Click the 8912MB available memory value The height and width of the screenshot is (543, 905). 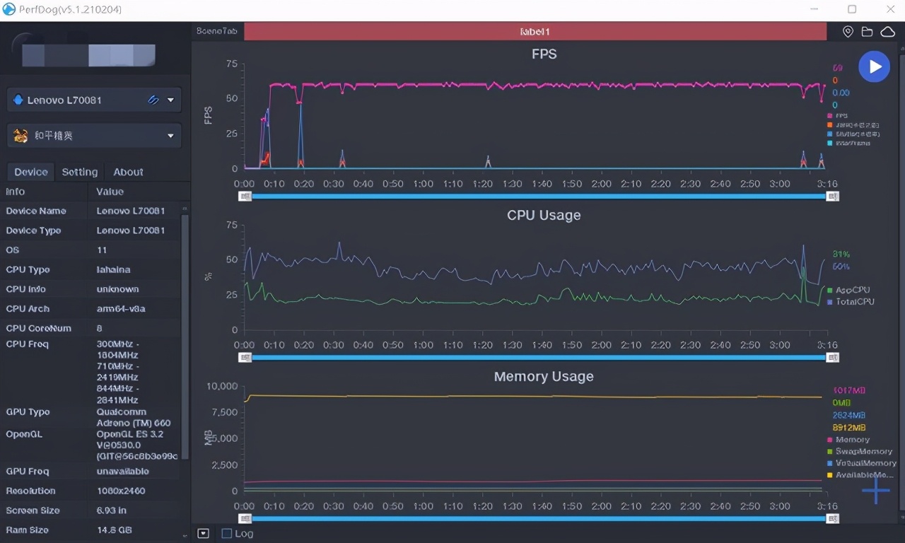[x=849, y=428]
